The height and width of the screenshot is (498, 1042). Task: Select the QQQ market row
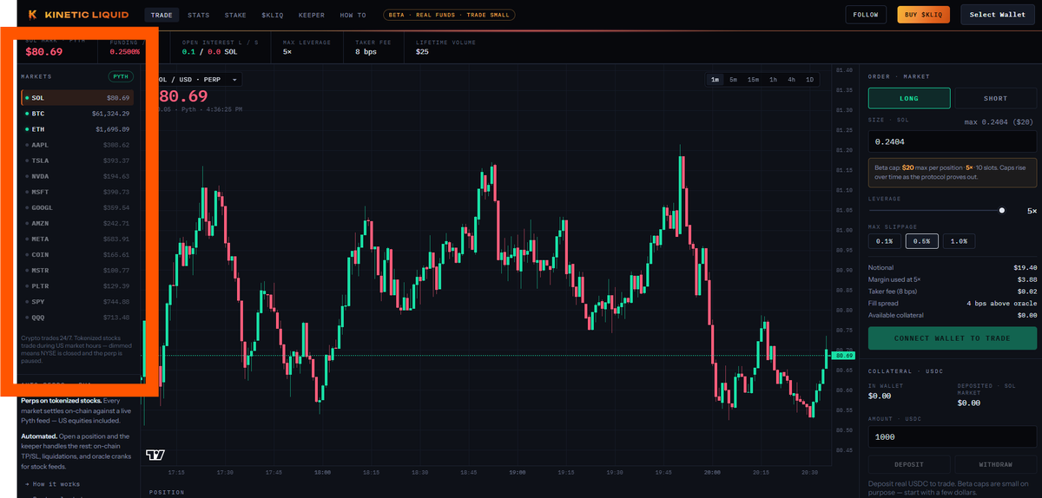pyautogui.click(x=77, y=317)
